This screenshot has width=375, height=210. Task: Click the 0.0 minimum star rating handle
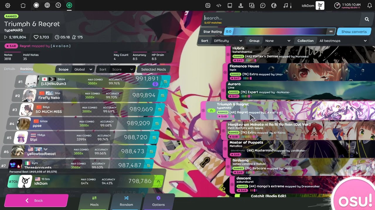[229, 32]
